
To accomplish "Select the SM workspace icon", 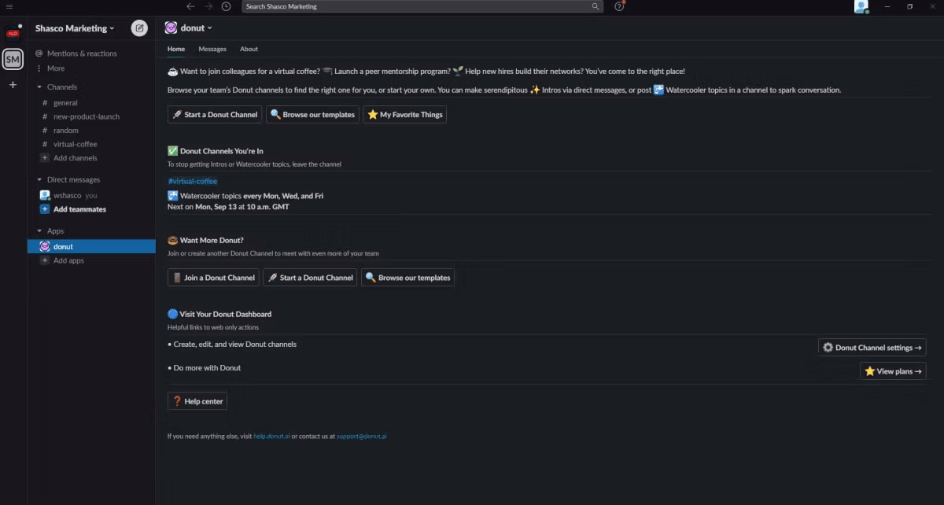I will point(13,59).
